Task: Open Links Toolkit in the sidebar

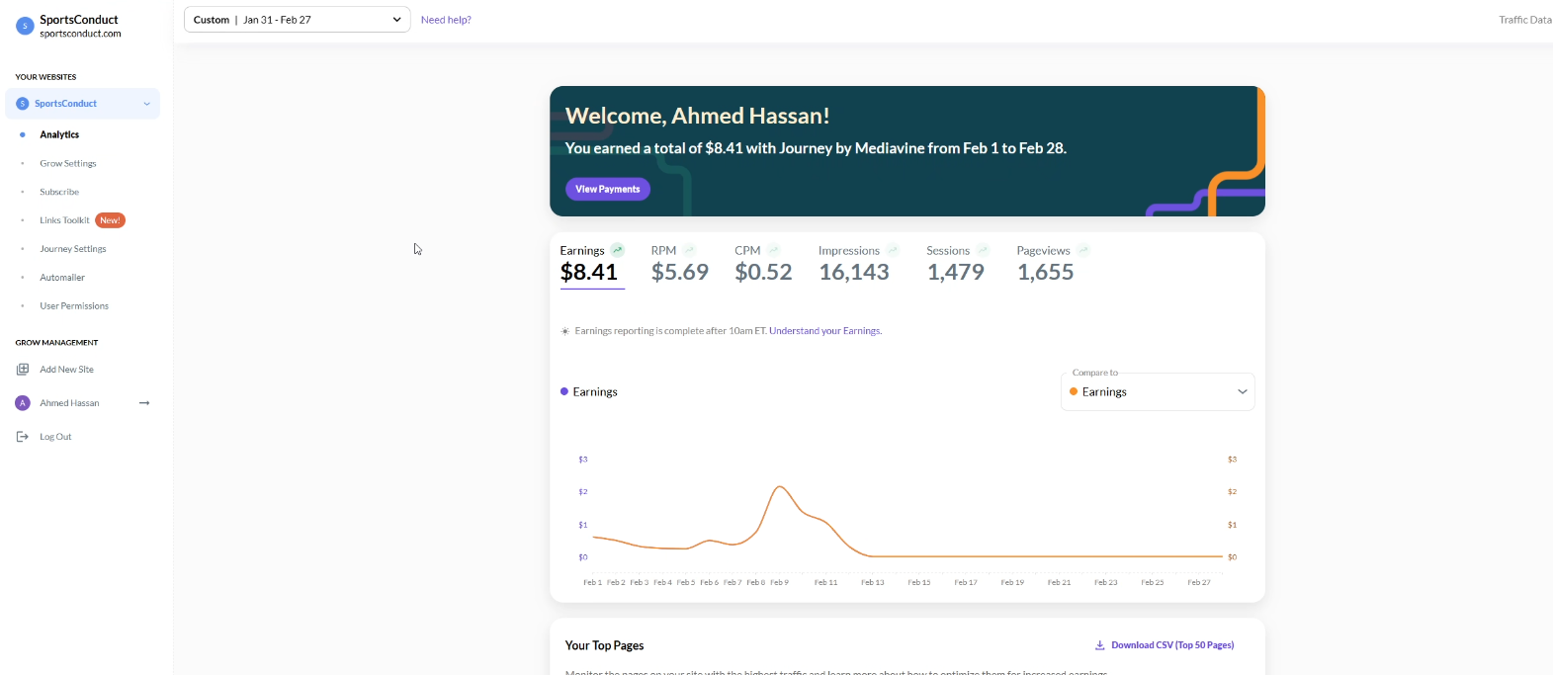Action: tap(64, 220)
